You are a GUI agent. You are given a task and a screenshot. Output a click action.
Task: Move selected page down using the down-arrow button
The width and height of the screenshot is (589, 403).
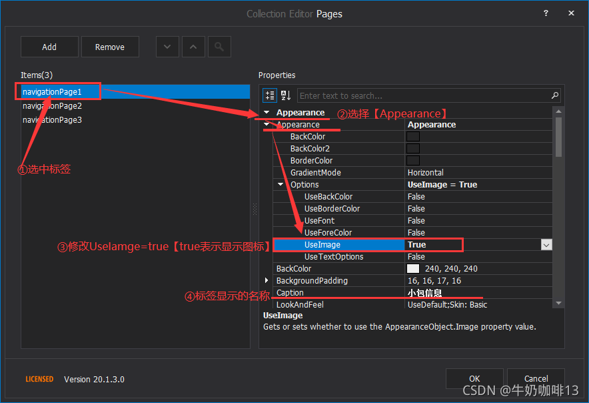[x=167, y=47]
